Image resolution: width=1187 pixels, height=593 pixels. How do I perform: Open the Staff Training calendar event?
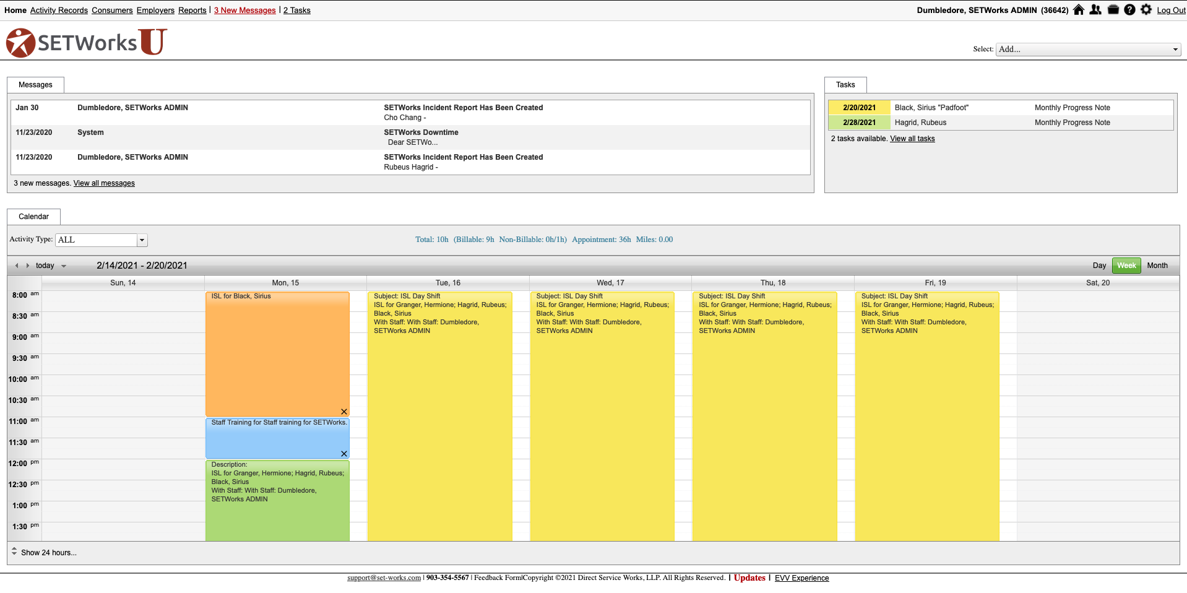click(277, 438)
